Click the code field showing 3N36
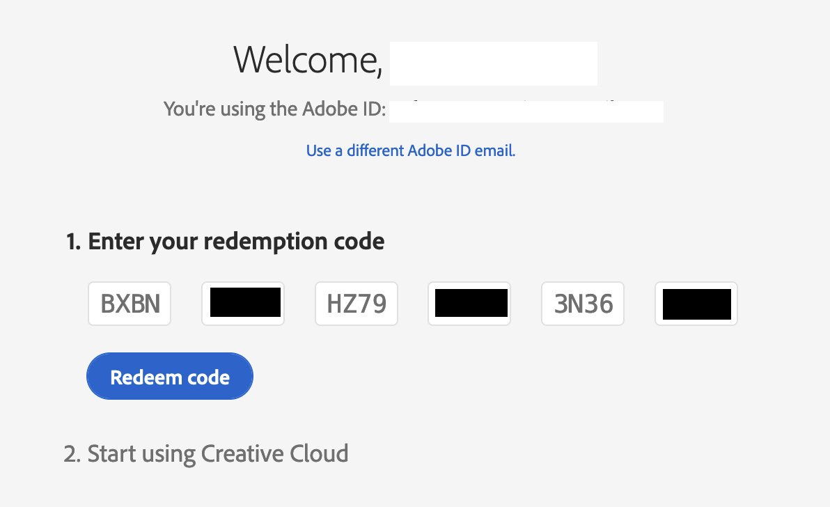 pos(583,304)
